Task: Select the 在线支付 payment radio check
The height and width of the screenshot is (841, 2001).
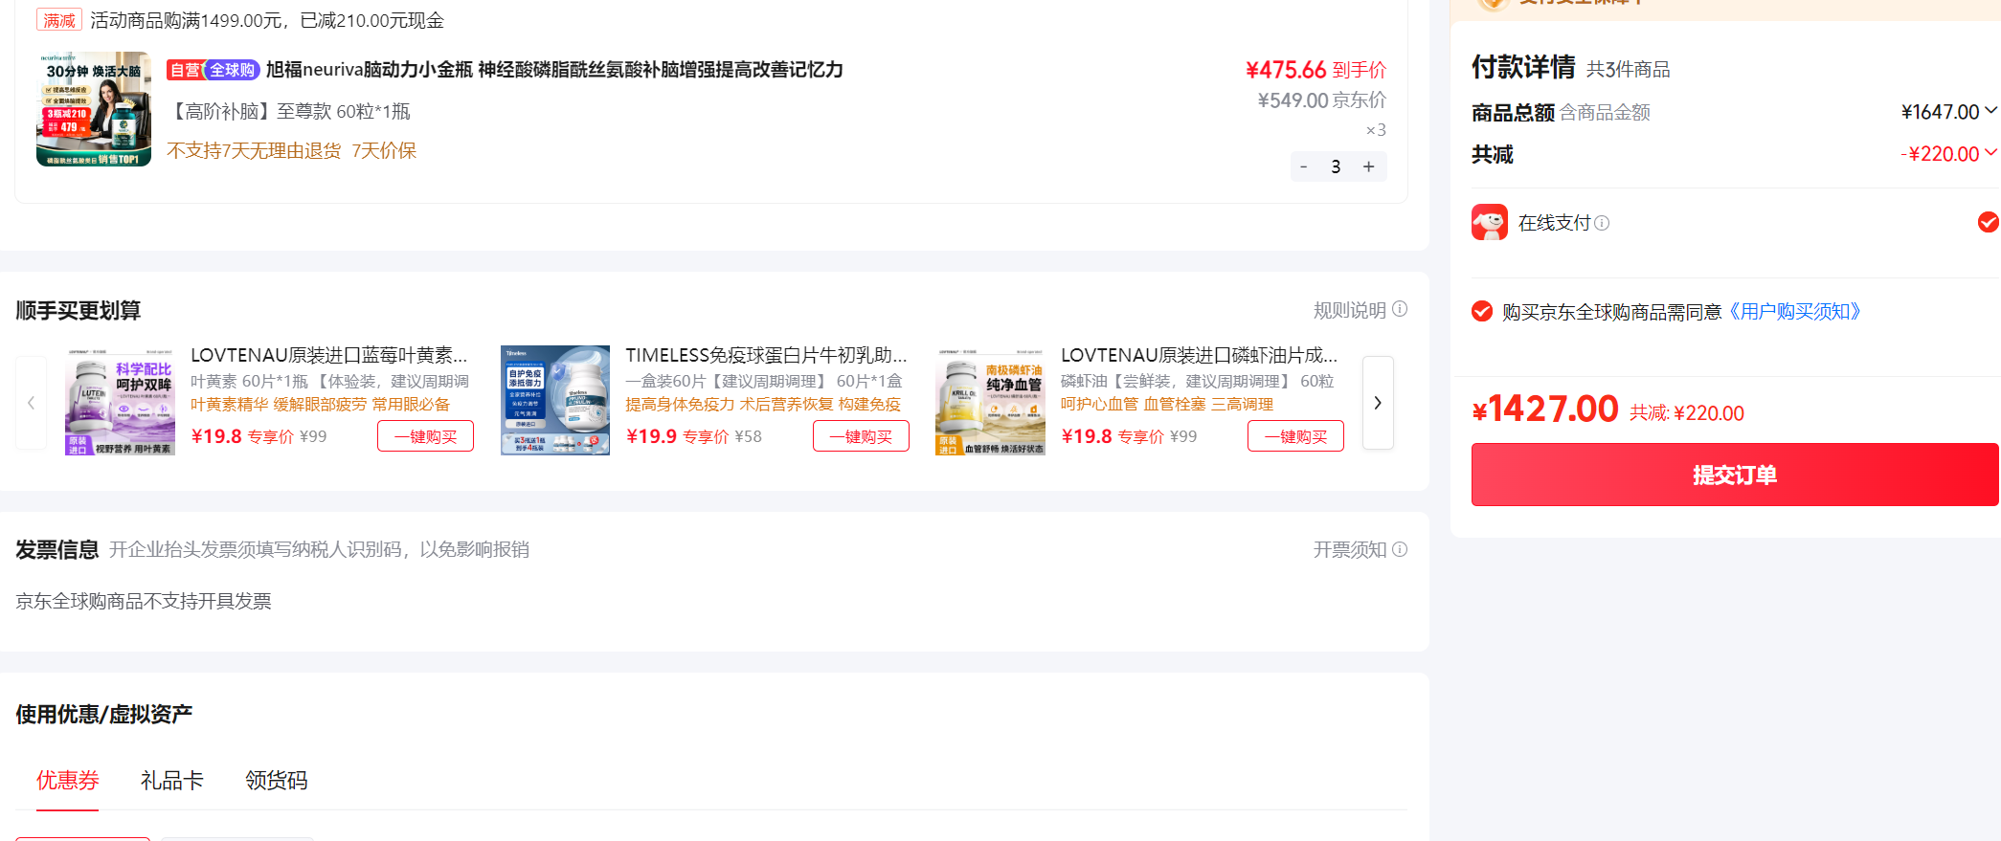Action: [x=1989, y=222]
